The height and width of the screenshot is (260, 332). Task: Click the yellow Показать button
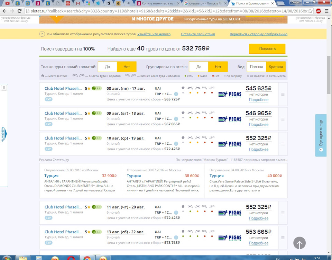267,49
